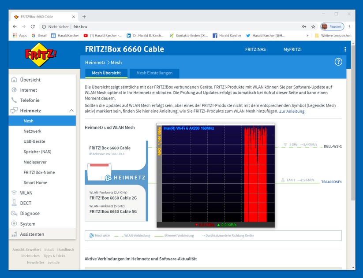Open the browser three-dot menu

coord(349,26)
